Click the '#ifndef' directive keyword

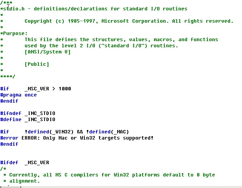click(11, 113)
